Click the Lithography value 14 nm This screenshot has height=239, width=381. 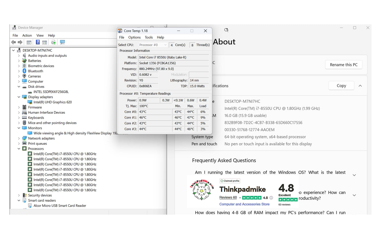[199, 80]
